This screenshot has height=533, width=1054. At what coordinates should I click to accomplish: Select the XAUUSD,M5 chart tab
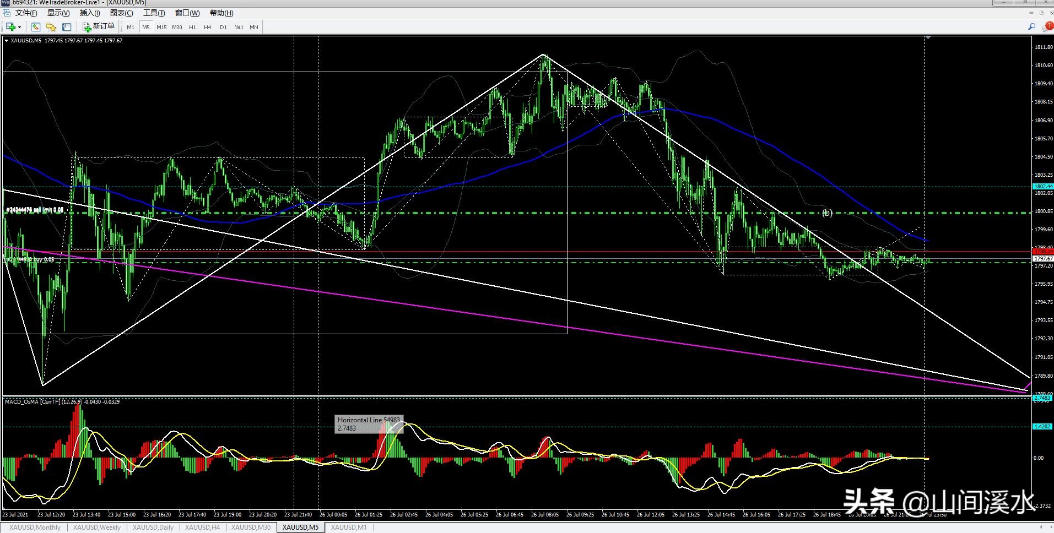pyautogui.click(x=300, y=527)
